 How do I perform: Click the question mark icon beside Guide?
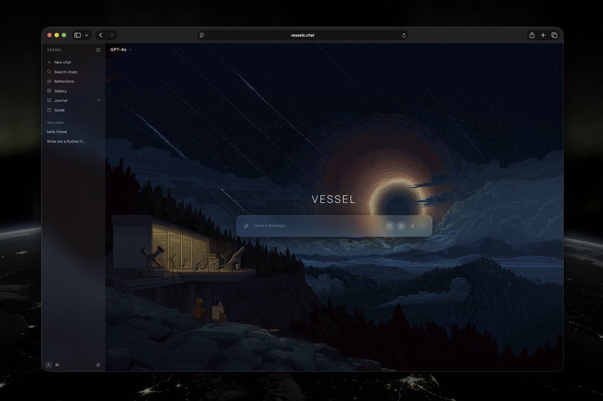pos(49,110)
